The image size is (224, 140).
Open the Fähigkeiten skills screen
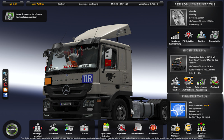pyautogui.click(x=188, y=37)
